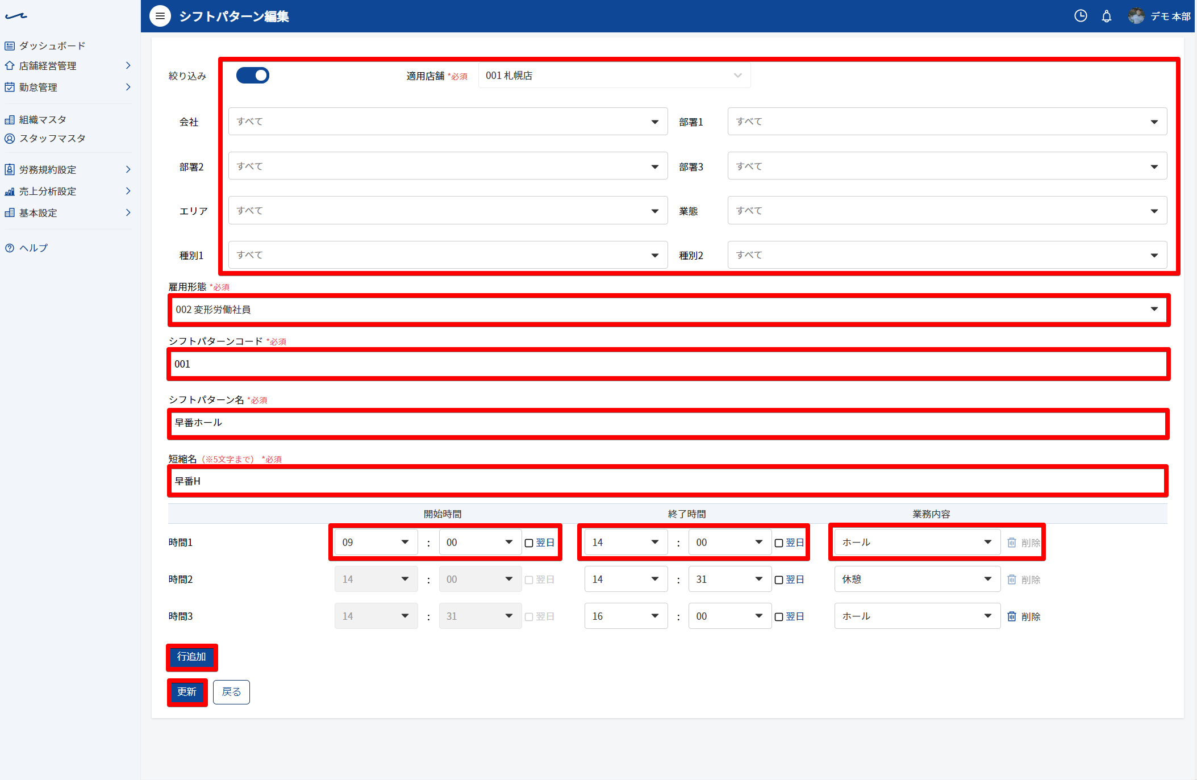
Task: Open 時間2 end minute dropdown 31
Action: (x=730, y=579)
